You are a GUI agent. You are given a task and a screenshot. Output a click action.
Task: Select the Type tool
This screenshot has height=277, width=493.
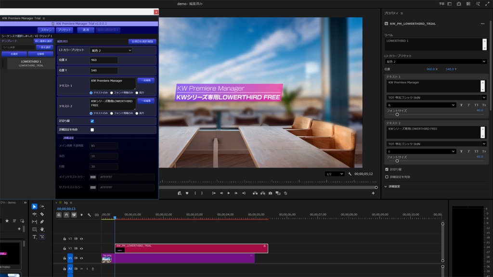[x=34, y=237]
